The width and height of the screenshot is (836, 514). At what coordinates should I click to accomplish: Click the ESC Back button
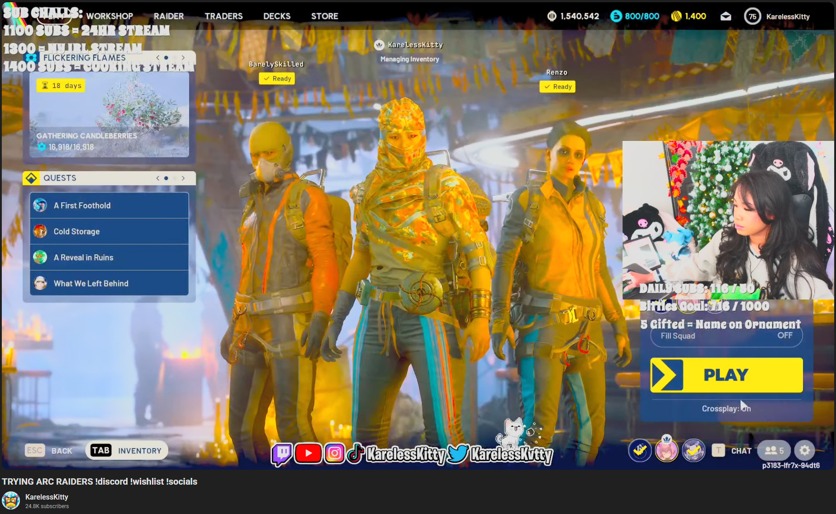point(49,450)
